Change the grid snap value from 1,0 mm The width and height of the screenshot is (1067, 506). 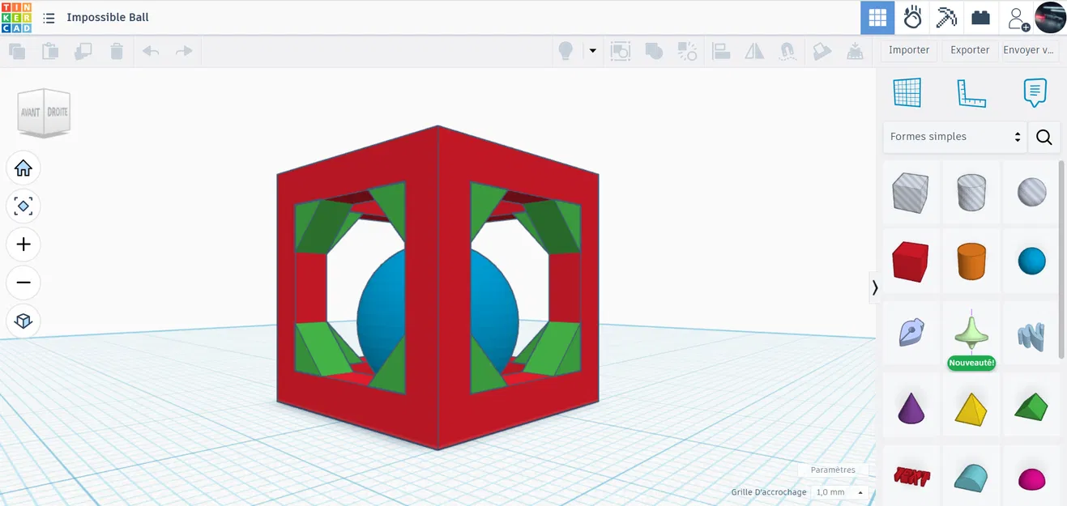[x=839, y=491]
